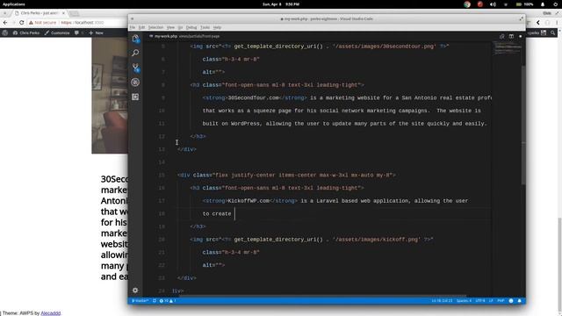Click the vertical scrollbar of the VS Code editor

tap(523, 126)
